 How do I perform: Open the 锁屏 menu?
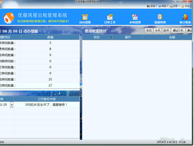point(175,6)
